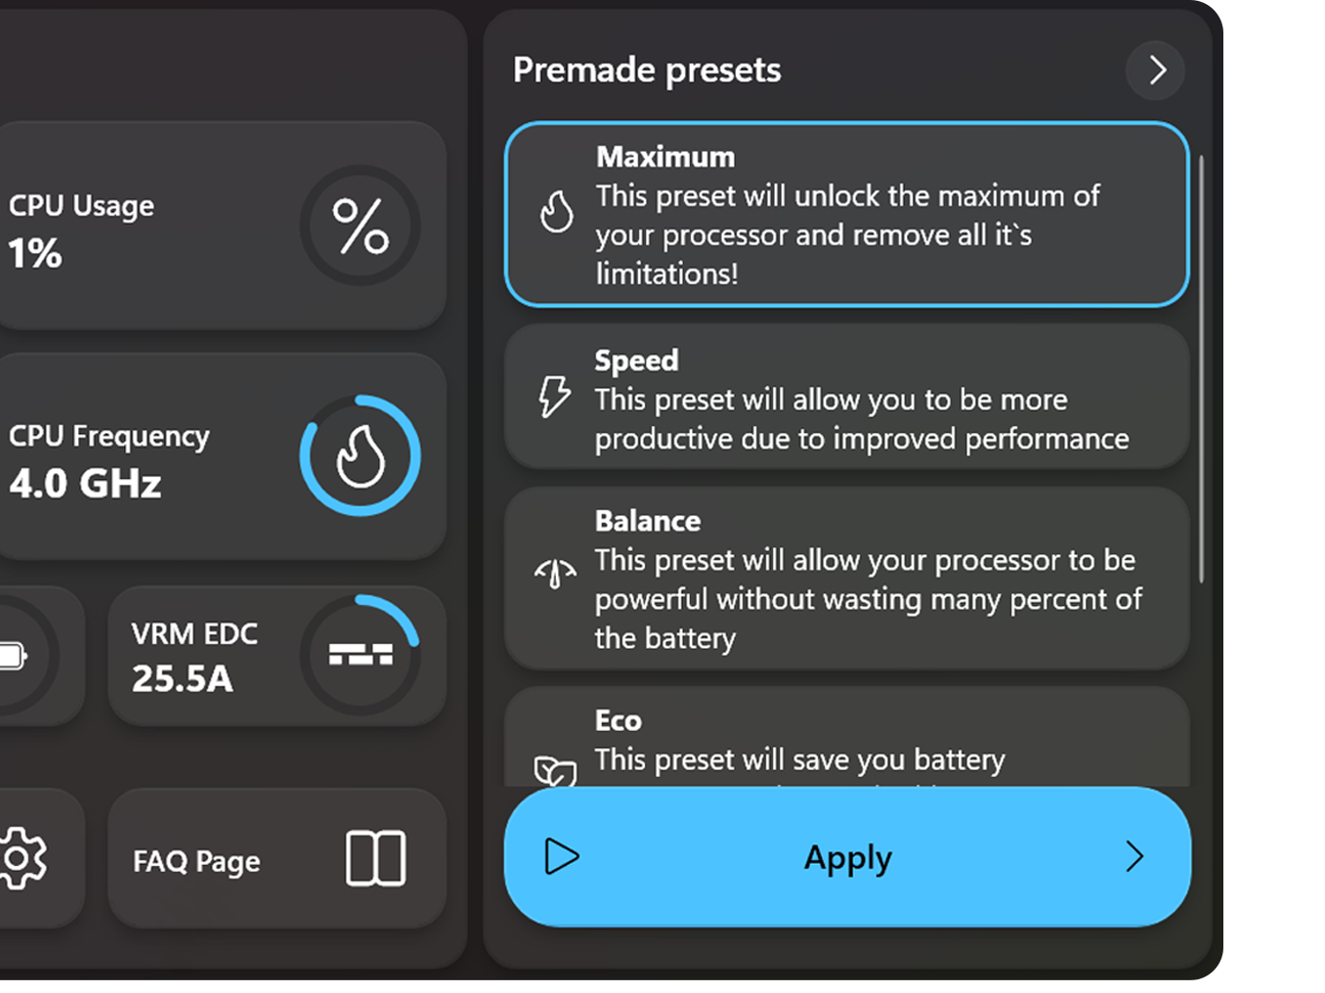The width and height of the screenshot is (1325, 993).
Task: Click the right arrow inside the Apply button
Action: click(1134, 857)
